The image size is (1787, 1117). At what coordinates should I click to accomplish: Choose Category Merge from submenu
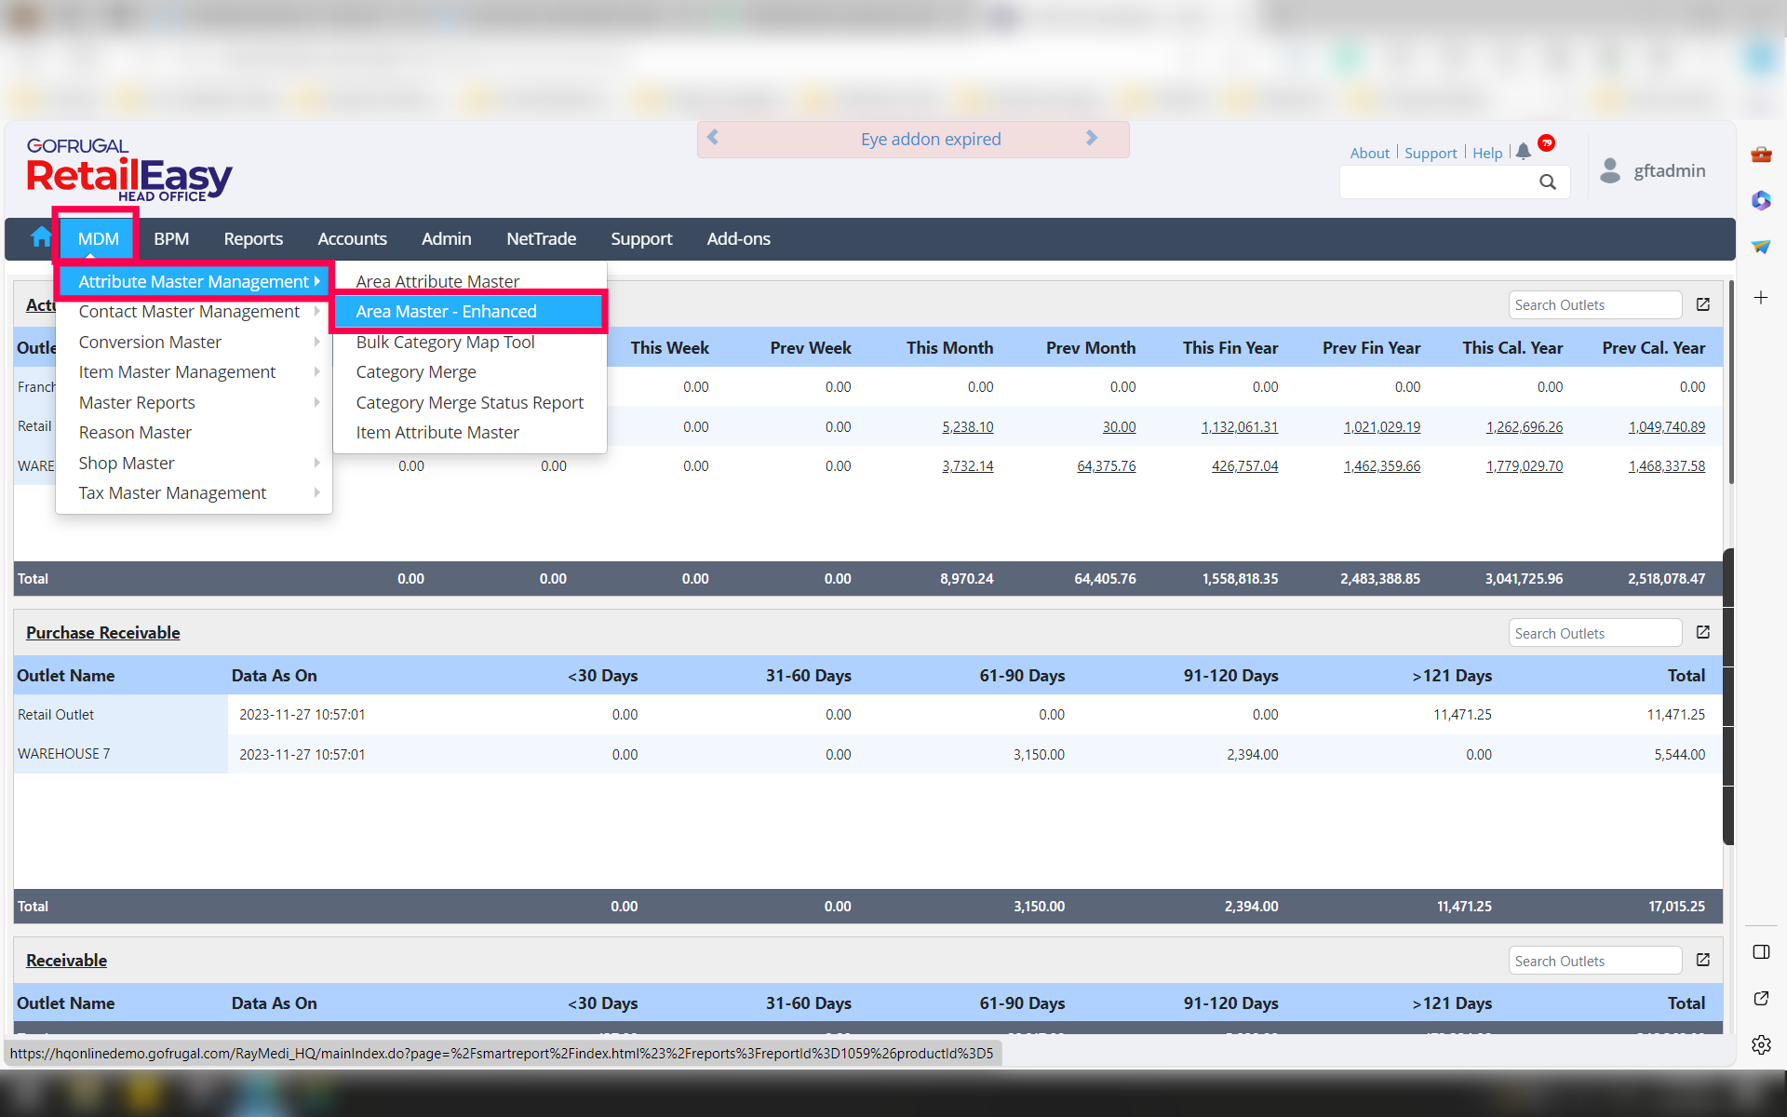tap(416, 372)
